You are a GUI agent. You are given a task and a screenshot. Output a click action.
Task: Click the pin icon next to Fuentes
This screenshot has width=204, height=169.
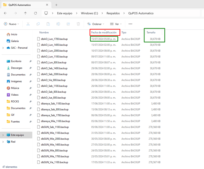pos(31,121)
